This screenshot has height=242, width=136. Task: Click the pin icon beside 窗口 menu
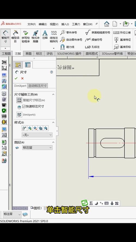point(96,24)
